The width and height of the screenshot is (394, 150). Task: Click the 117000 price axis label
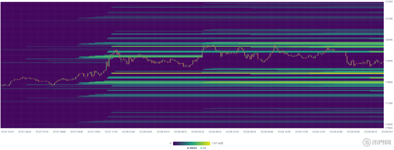pyautogui.click(x=389, y=103)
